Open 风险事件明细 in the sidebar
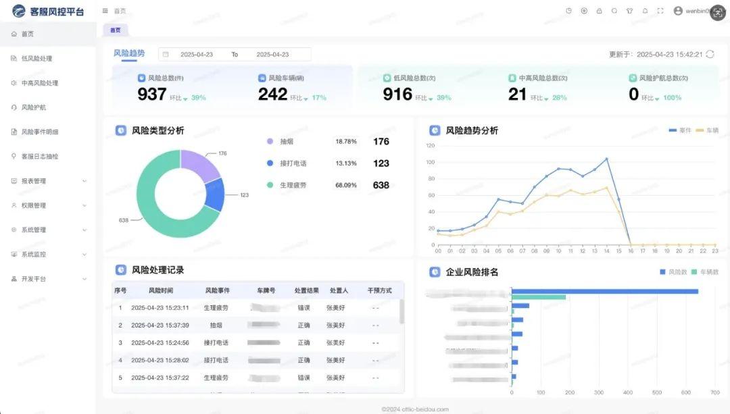Image resolution: width=730 pixels, height=414 pixels. click(48, 132)
